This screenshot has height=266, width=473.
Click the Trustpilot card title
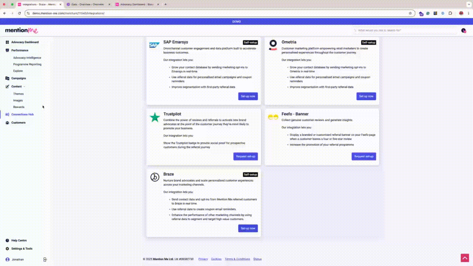pyautogui.click(x=172, y=114)
